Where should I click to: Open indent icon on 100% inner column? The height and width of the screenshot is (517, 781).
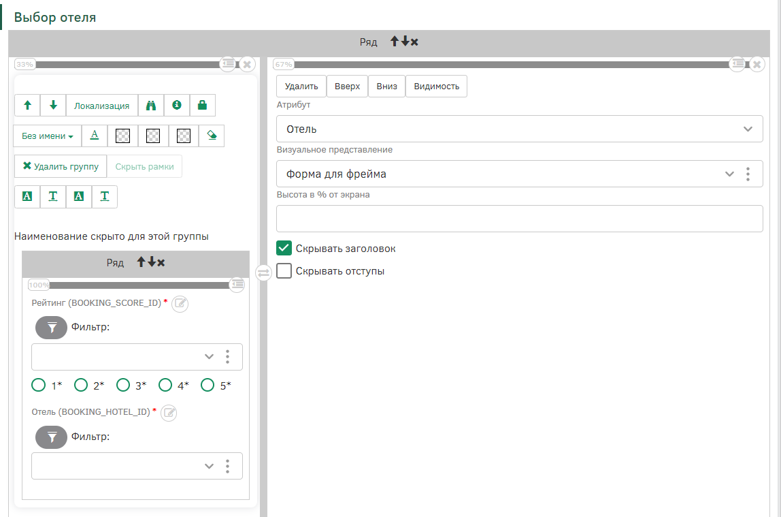pyautogui.click(x=237, y=285)
